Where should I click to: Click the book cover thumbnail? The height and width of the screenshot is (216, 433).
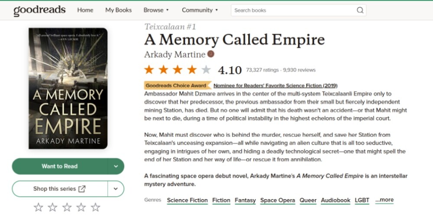point(68,88)
